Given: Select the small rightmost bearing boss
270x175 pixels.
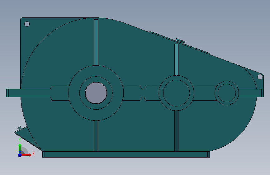Looking at the screenshot, I should [227, 93].
